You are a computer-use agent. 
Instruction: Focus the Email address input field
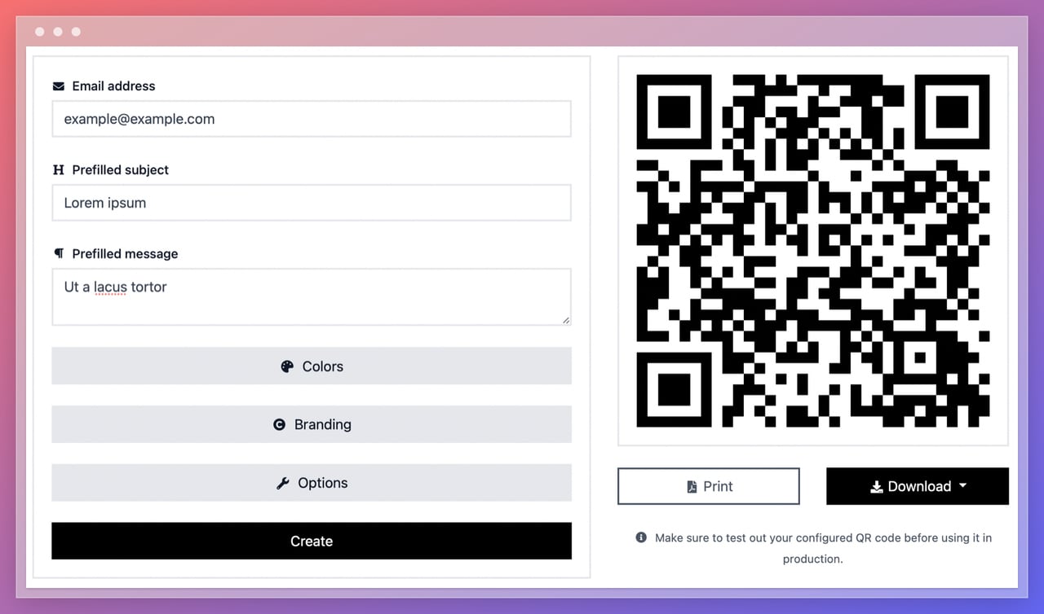pos(312,119)
